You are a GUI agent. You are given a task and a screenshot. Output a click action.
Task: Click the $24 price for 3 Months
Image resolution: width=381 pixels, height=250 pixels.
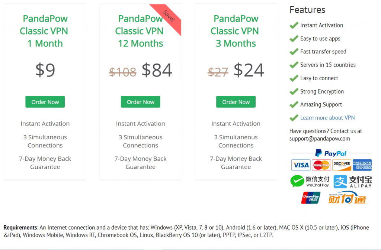(x=249, y=70)
